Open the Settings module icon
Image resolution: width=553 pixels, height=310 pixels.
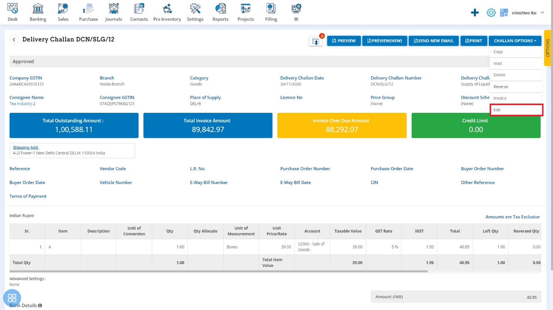195,8
